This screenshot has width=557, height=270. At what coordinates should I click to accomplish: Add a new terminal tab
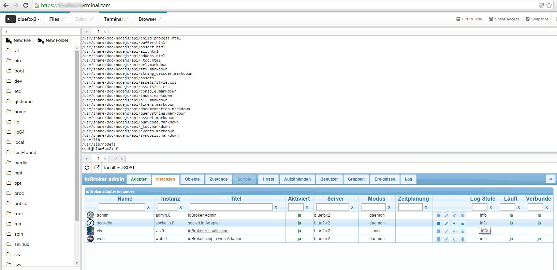87,32
